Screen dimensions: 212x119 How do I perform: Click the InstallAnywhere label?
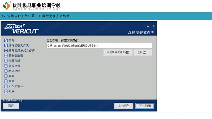click(x=12, y=100)
